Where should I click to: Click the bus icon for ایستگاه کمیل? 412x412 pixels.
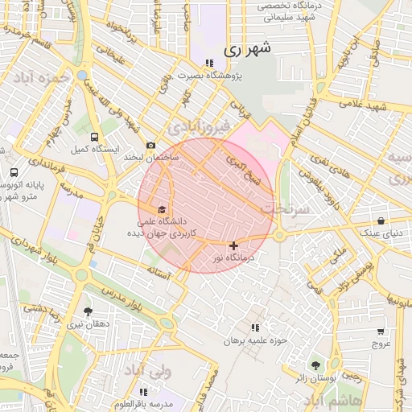94,137
